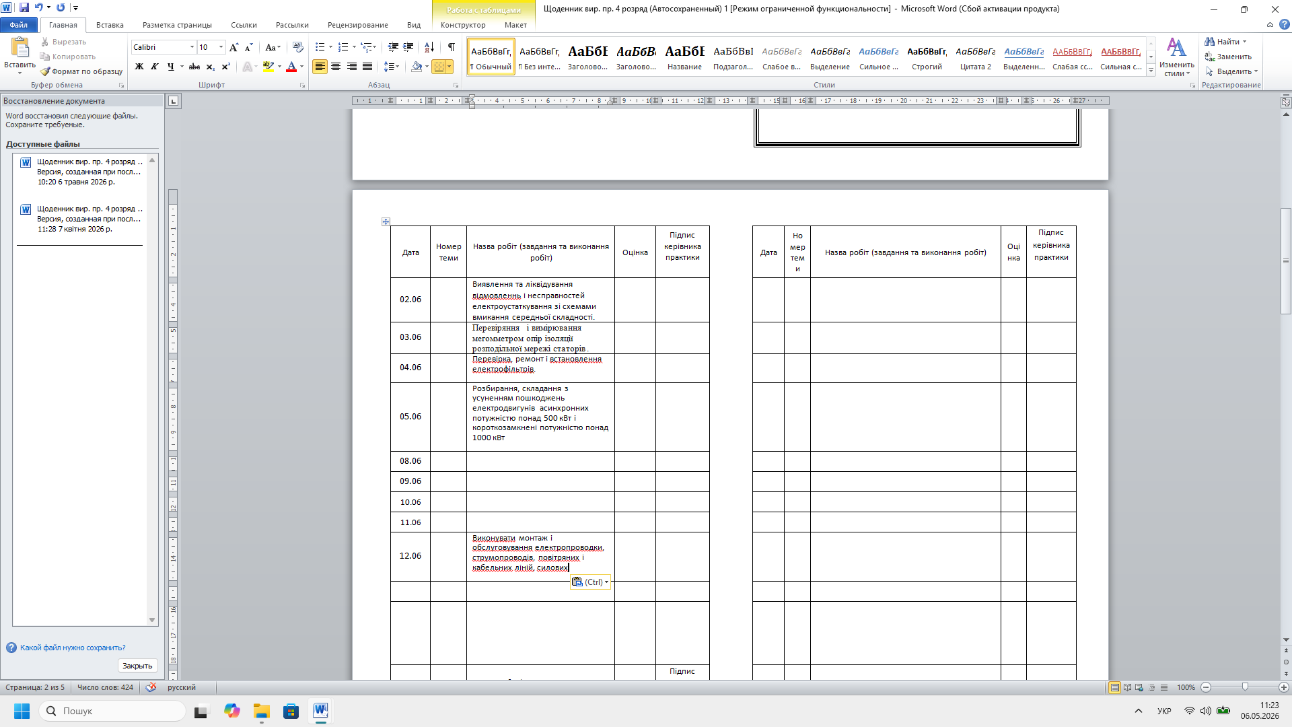Expand the styles gallery more arrow
This screenshot has width=1292, height=727.
[x=1151, y=70]
